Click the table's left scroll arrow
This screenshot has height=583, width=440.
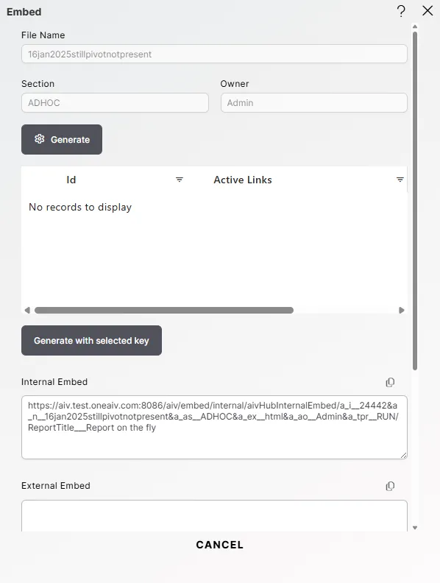point(27,310)
